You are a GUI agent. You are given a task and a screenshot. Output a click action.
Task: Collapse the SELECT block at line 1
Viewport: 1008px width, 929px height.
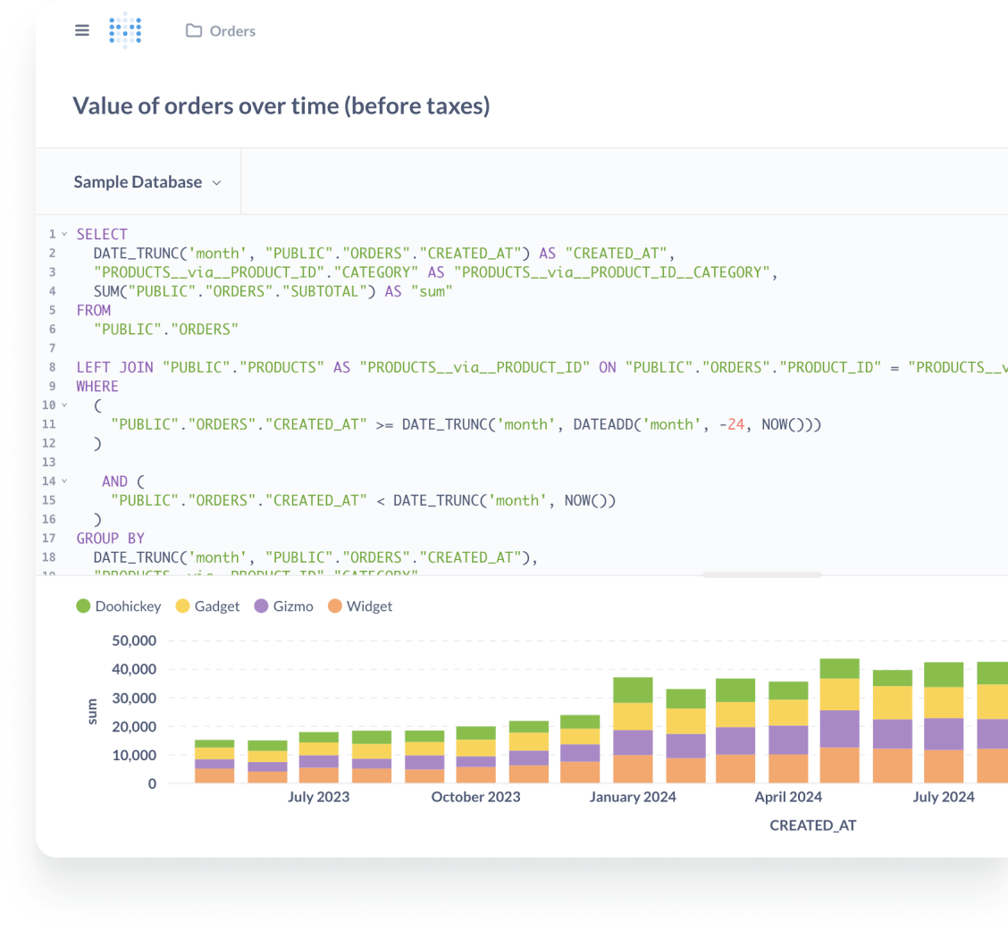tap(64, 234)
